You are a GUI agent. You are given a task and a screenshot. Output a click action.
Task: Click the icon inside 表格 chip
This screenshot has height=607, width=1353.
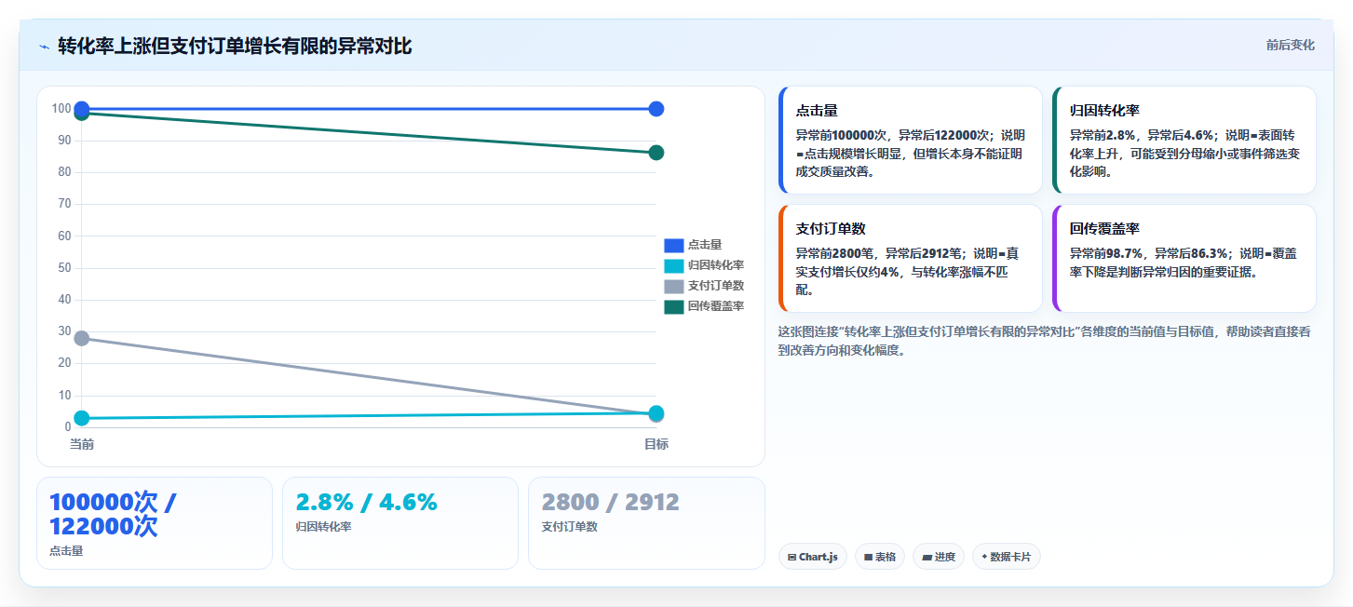pos(868,557)
